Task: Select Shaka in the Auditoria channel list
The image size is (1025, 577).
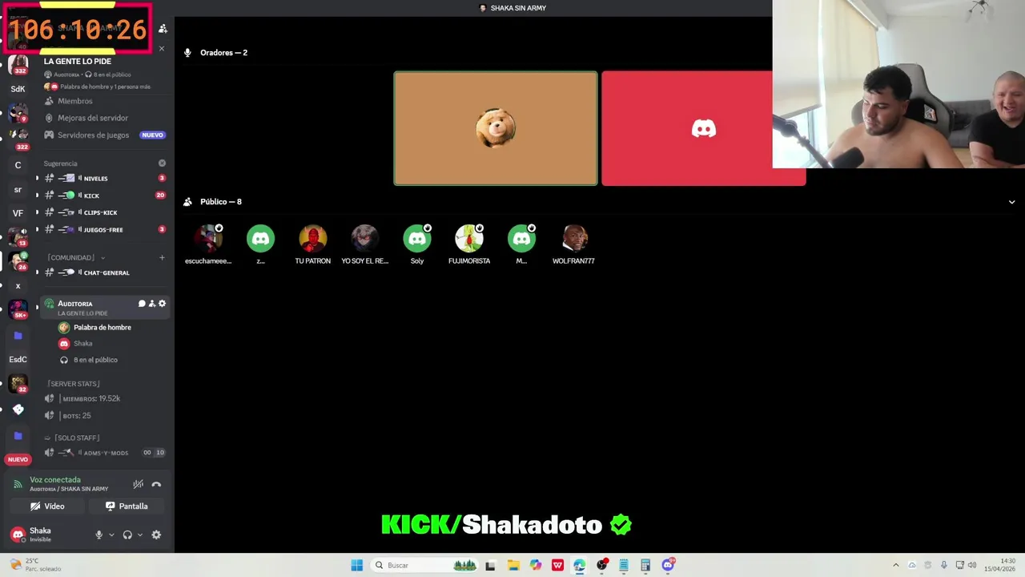Action: (76, 343)
